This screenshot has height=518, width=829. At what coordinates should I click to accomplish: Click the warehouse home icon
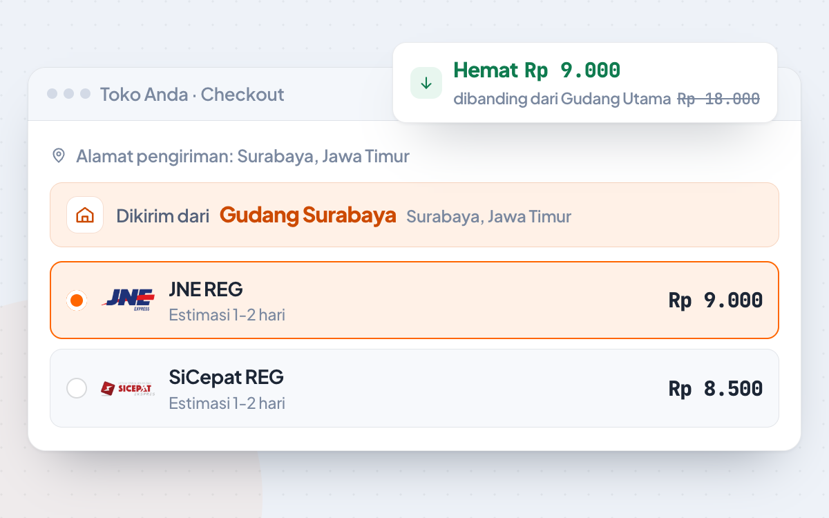85,215
